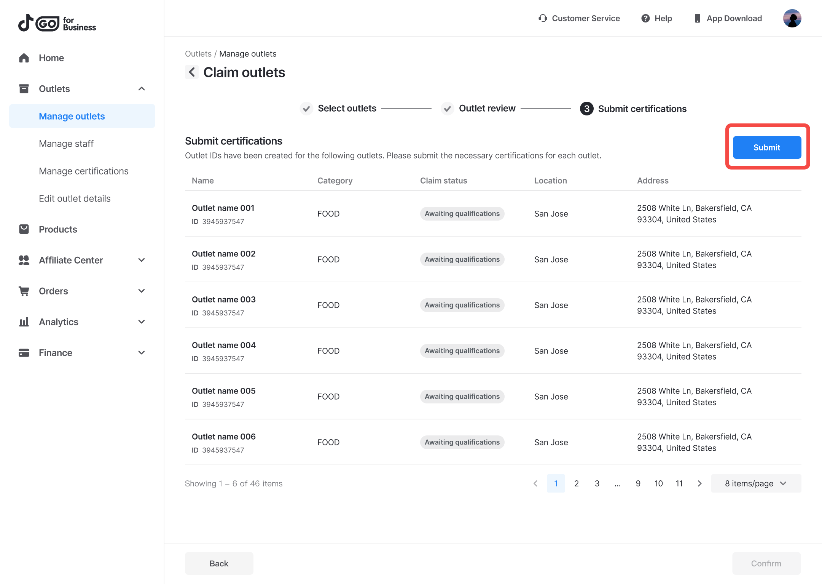Click the App Download phone icon
822x584 pixels.
click(697, 18)
